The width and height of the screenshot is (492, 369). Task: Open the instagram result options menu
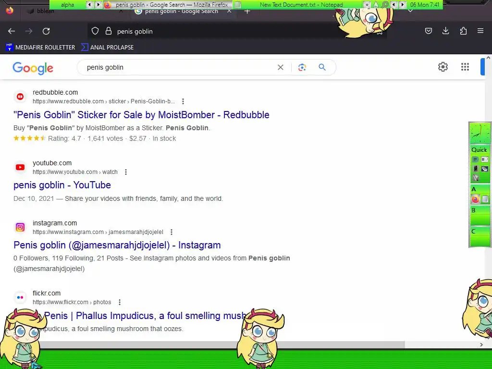tap(172, 232)
